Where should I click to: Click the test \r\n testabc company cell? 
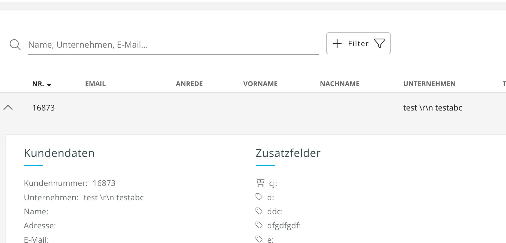point(432,108)
